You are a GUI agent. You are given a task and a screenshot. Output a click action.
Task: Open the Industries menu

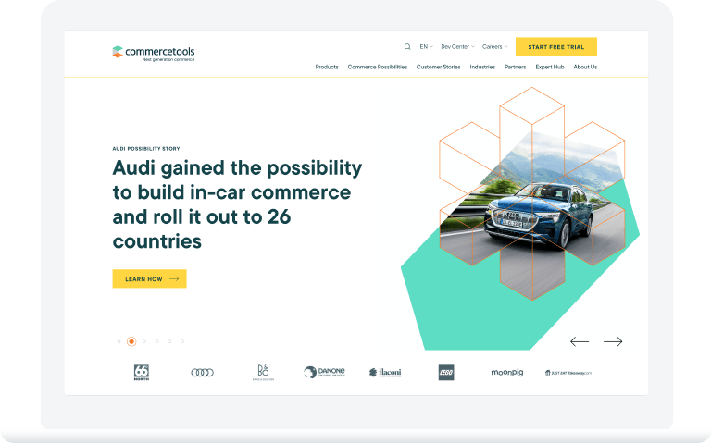tap(482, 67)
